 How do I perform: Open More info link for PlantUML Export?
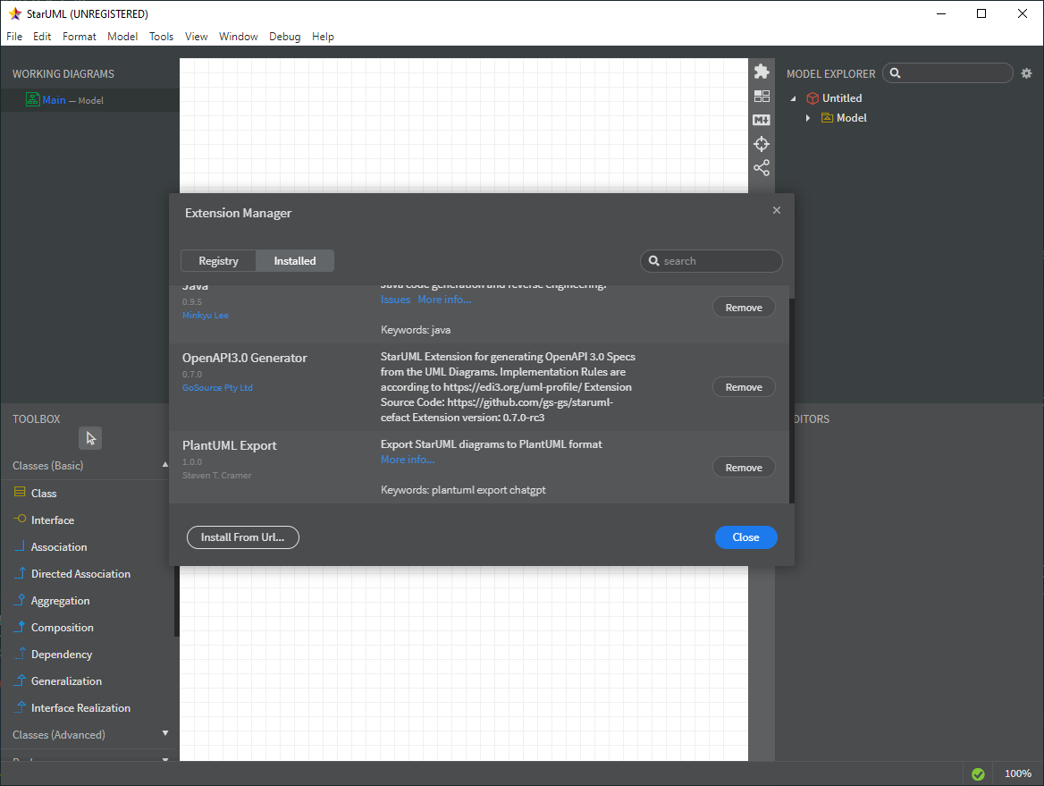(408, 460)
